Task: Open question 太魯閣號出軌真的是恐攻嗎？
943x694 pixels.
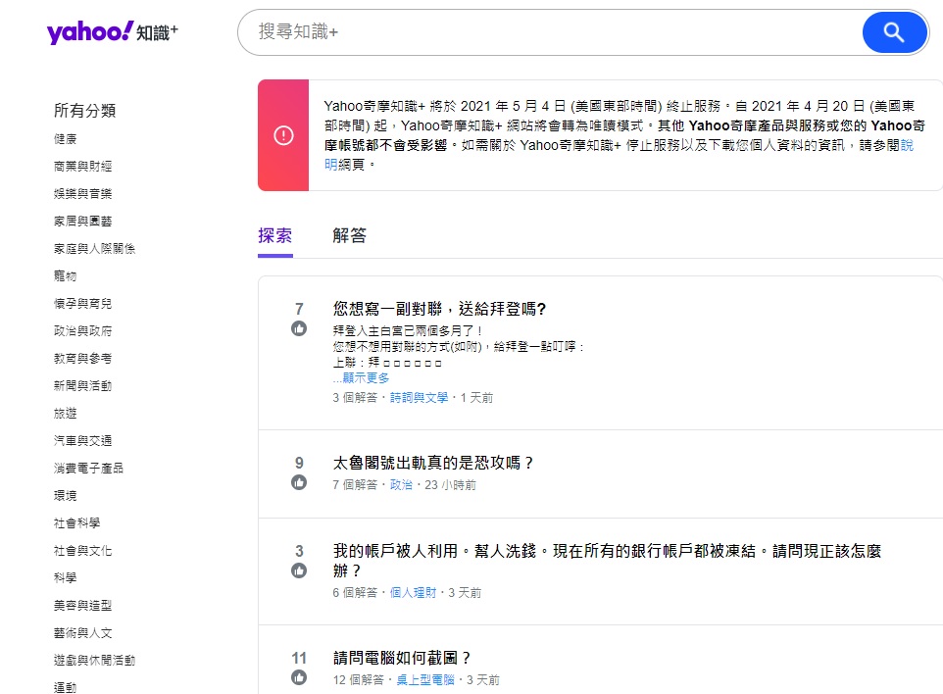Action: [x=433, y=463]
